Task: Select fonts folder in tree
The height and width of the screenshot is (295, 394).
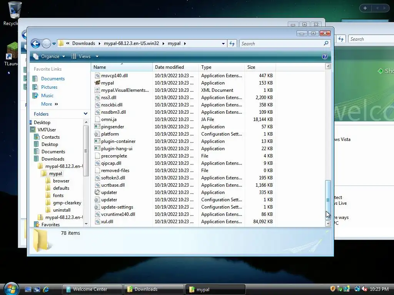Action: (x=58, y=196)
